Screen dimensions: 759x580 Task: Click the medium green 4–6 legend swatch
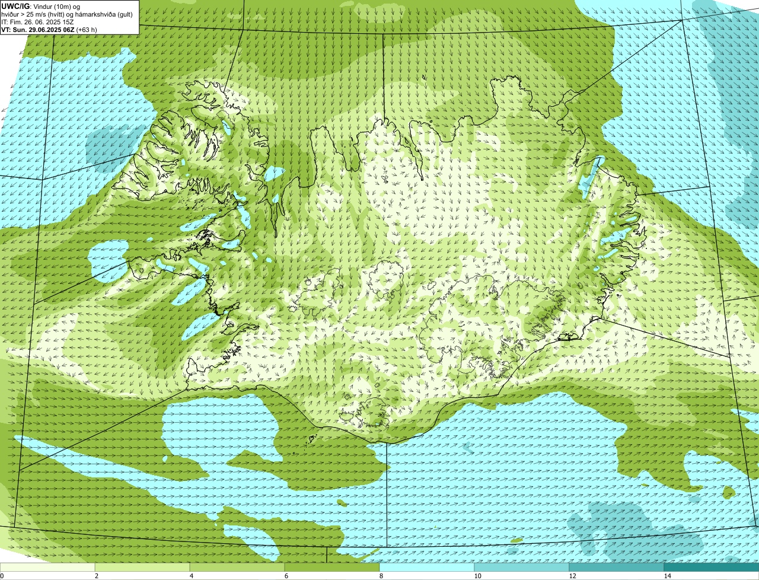pyautogui.click(x=237, y=567)
